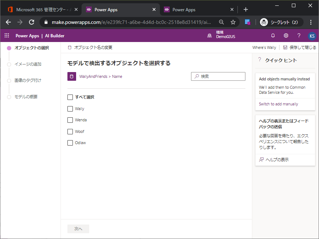The height and width of the screenshot is (239, 319).
Task: Click the lock icon in address bar
Action: [x=46, y=22]
